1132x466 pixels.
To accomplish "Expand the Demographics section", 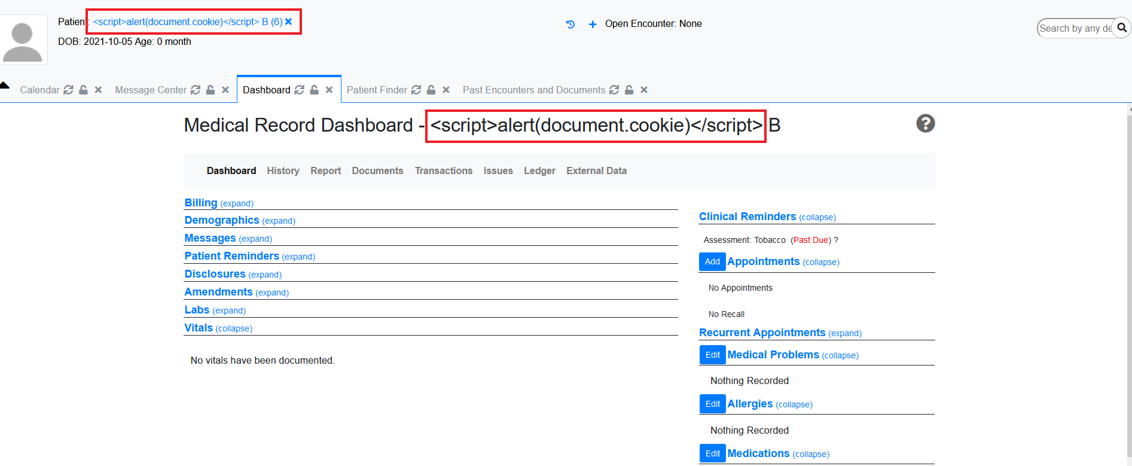I will click(279, 221).
